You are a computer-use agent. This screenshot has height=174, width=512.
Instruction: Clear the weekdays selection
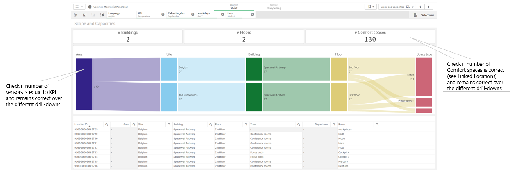(x=222, y=14)
